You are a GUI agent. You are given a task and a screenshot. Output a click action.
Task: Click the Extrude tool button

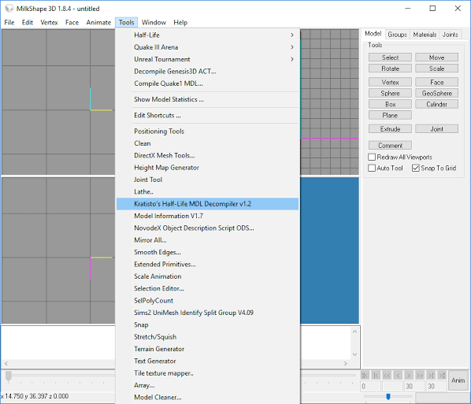coord(390,129)
